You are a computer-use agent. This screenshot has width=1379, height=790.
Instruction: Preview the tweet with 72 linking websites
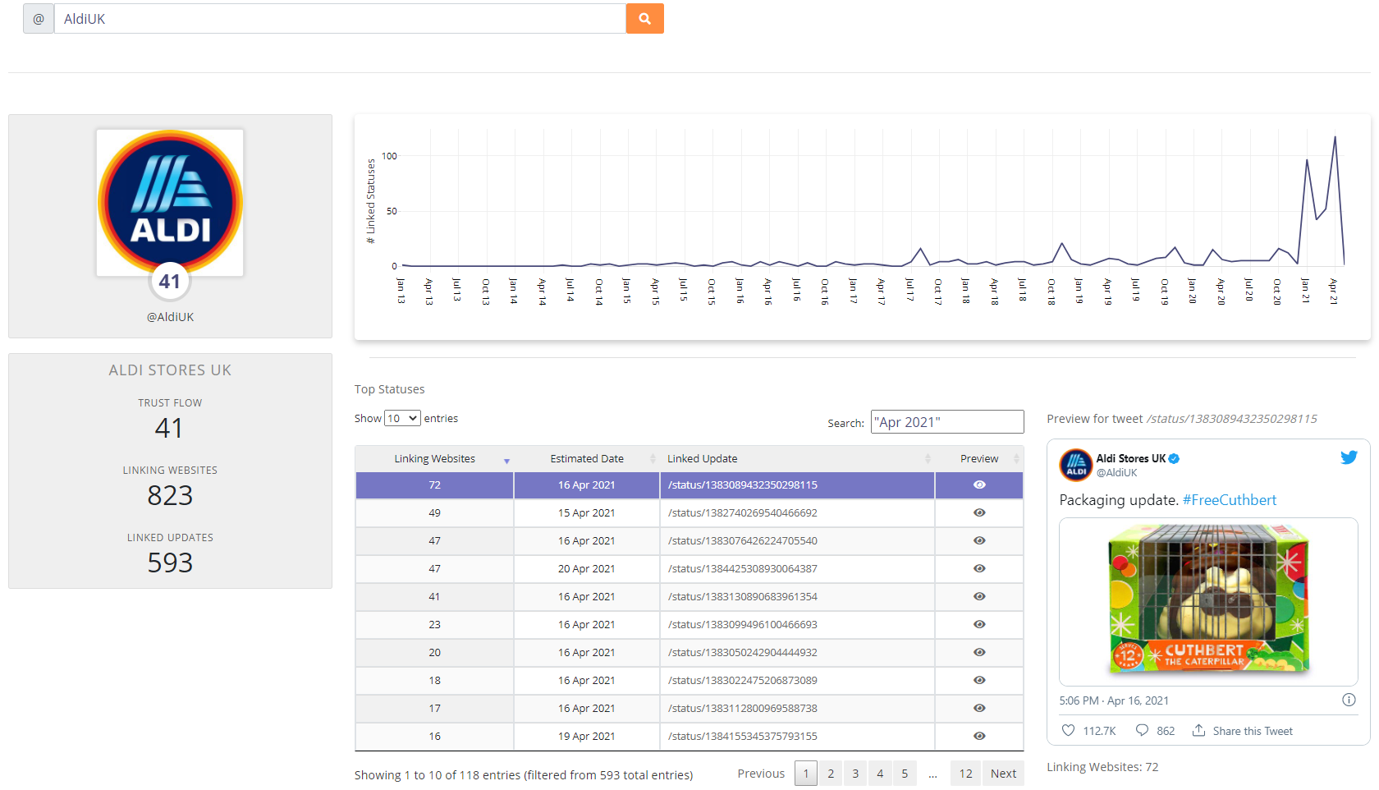tap(979, 485)
